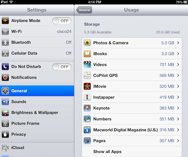This screenshot has height=157, width=188.
Task: Tap the Numbers chart icon
Action: (x=87, y=119)
